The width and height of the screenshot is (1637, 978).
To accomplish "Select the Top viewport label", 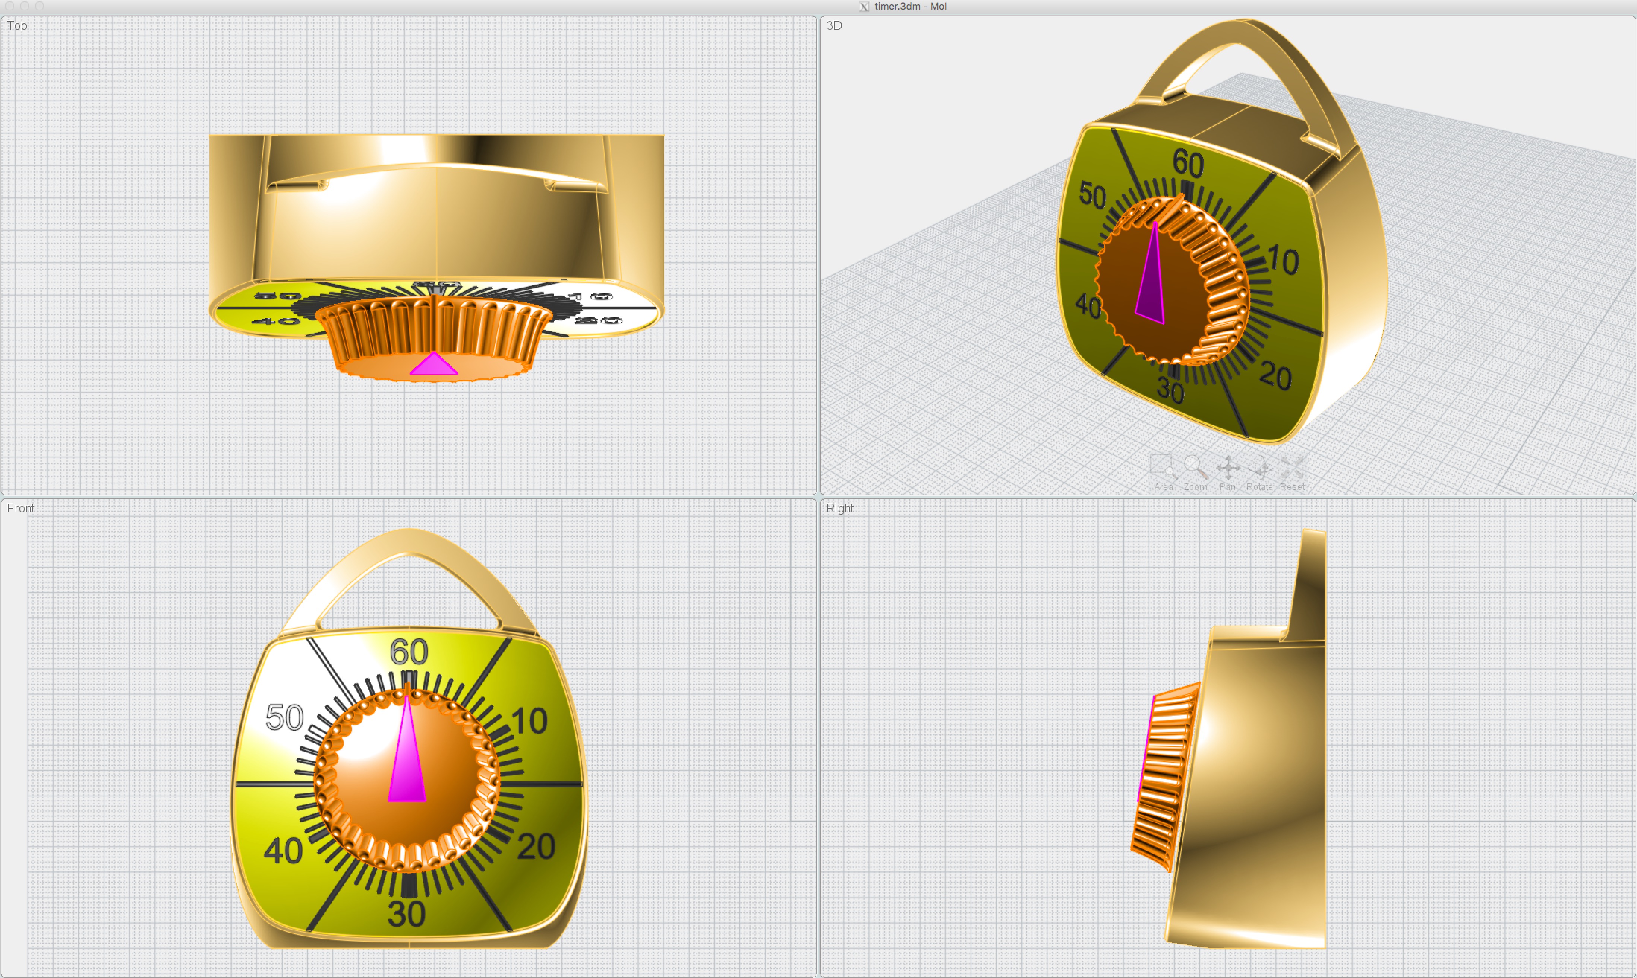I will [17, 26].
